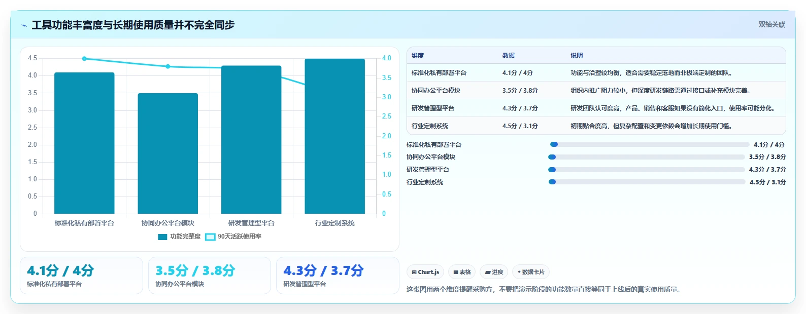Screen dimensions: 806x314
Task: Click the 标准化私有部署平台 table cell
Action: point(439,73)
